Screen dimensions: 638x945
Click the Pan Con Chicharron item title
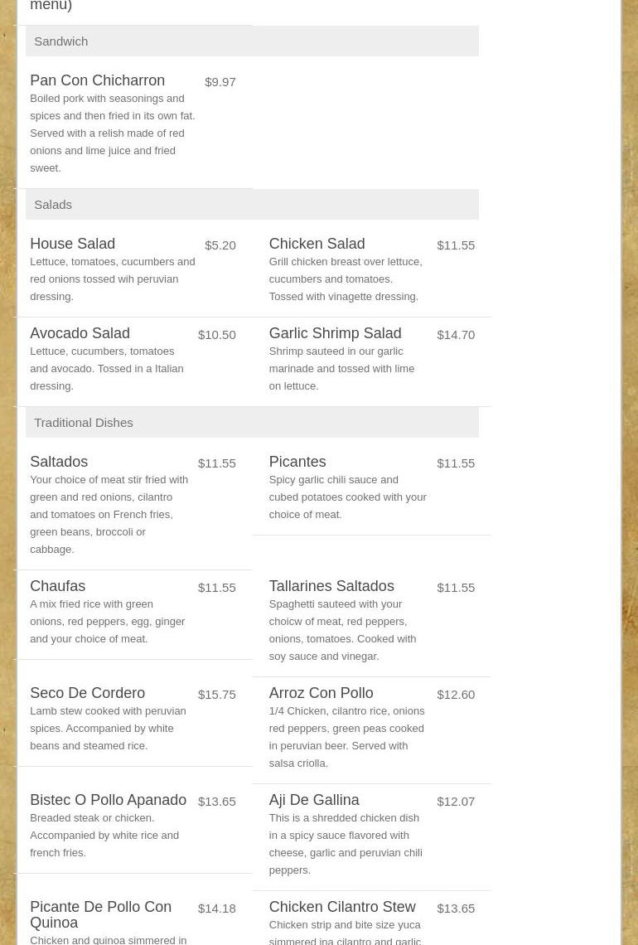[97, 80]
